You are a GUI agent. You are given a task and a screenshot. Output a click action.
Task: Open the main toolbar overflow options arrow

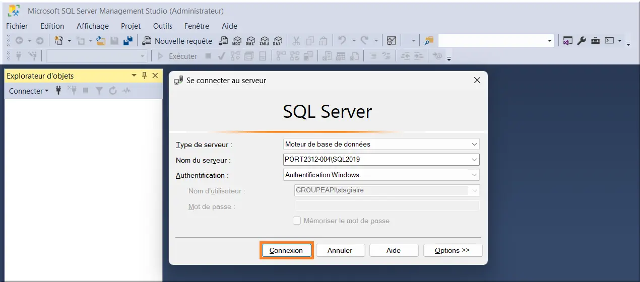(628, 43)
